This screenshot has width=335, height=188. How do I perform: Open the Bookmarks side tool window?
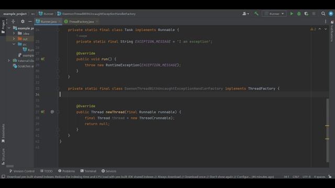tap(3, 133)
